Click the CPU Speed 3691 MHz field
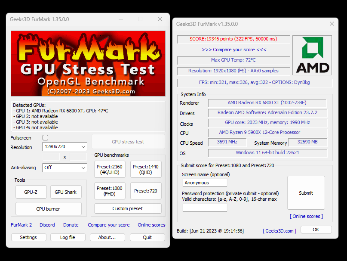The image size is (347, 261). click(x=227, y=142)
